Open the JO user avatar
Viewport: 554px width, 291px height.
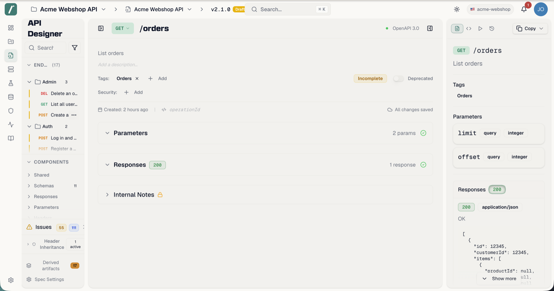[x=540, y=9]
